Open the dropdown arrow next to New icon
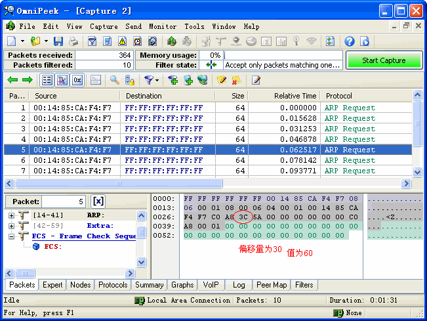427x321 pixels. [22, 41]
